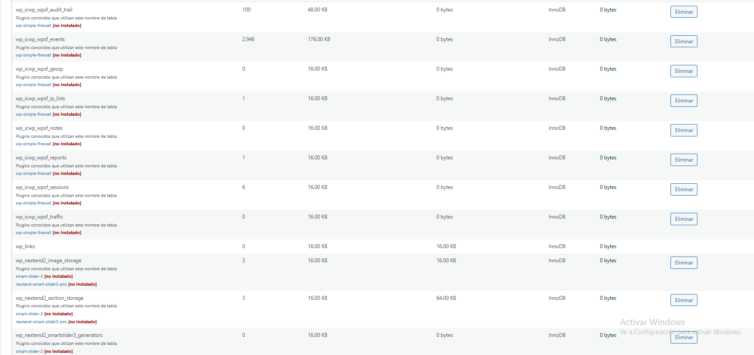Image resolution: width=754 pixels, height=355 pixels.
Task: Open smart-slider-3 link under image_storage table
Action: click(x=29, y=276)
